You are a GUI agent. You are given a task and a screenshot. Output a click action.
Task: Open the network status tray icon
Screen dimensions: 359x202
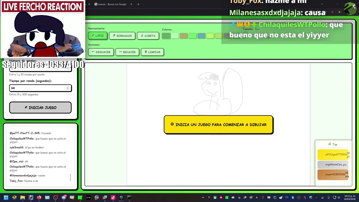tap(335, 198)
